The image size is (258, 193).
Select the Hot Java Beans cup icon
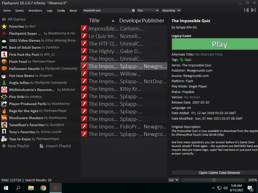[4, 76]
